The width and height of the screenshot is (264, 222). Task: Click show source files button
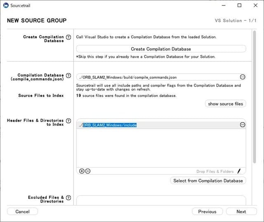pos(225,104)
